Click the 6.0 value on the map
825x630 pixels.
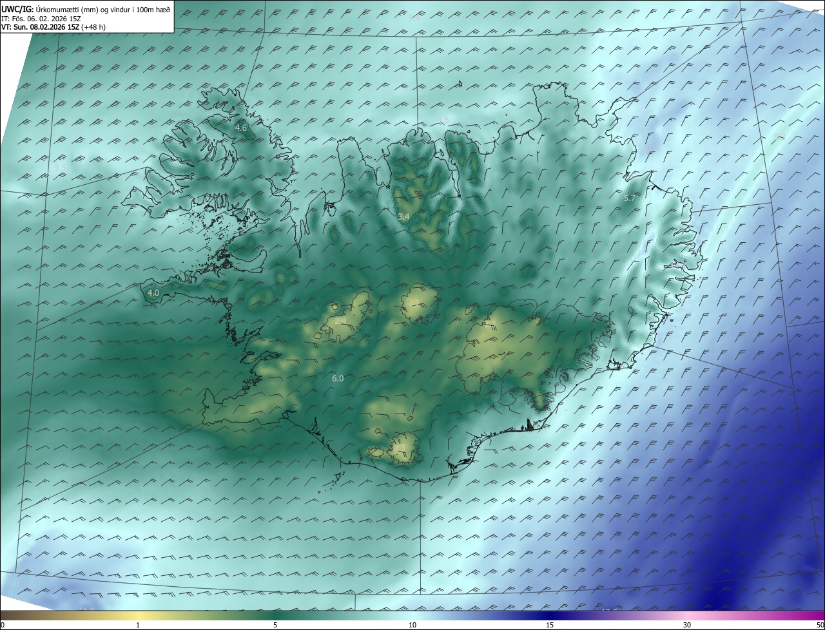(x=338, y=379)
